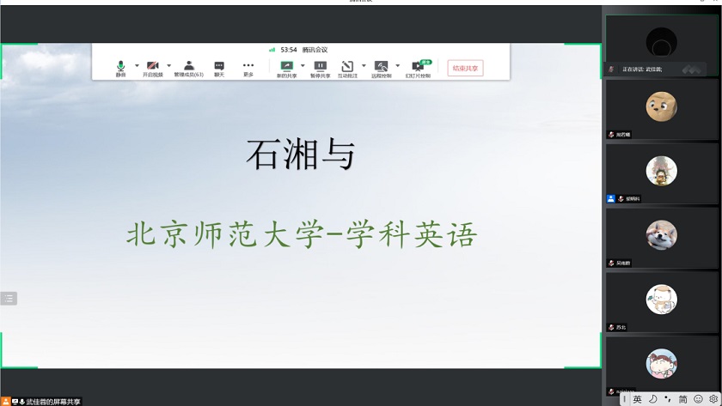Image resolution: width=722 pixels, height=406 pixels.
Task: Toggle IME half/full-width moon icon
Action: [652, 399]
